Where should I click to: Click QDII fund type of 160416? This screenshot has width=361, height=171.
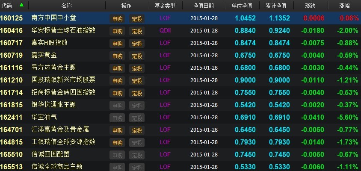point(165,30)
